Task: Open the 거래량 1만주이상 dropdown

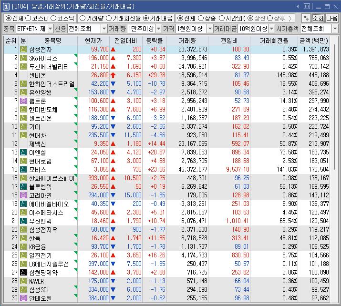Action: pyautogui.click(x=159, y=29)
